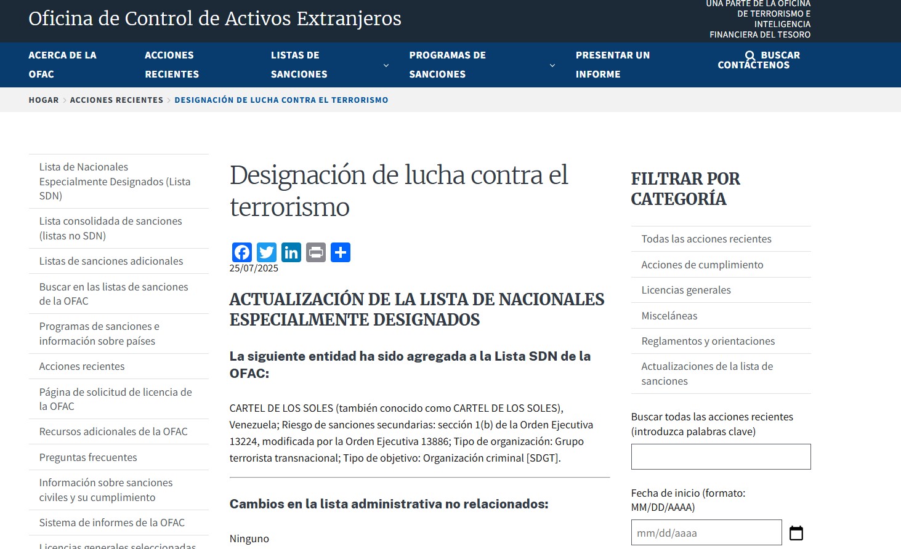901x549 pixels.
Task: Open Acerca de la OFAC menu
Action: point(62,65)
